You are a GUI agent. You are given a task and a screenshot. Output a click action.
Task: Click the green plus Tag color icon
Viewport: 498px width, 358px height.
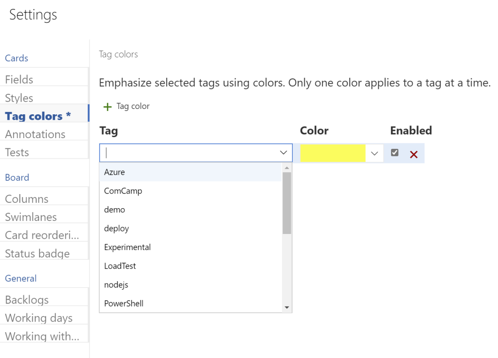(107, 107)
